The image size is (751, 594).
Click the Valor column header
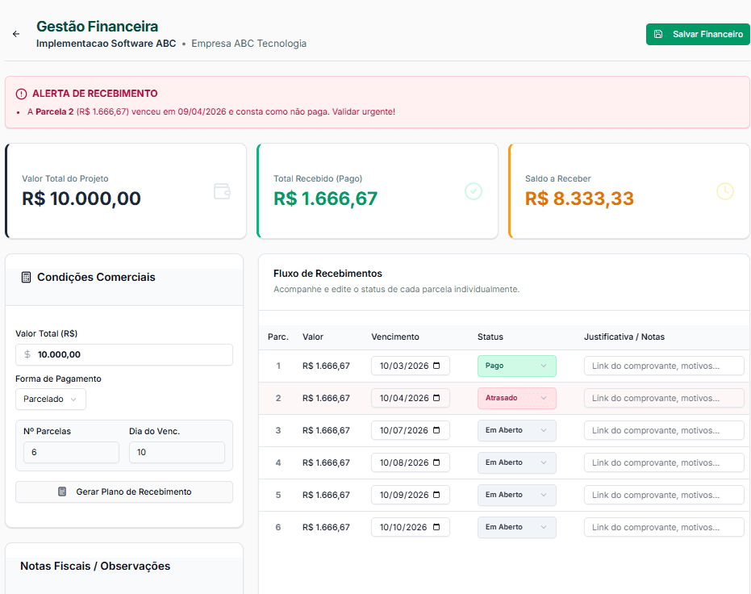(x=313, y=337)
